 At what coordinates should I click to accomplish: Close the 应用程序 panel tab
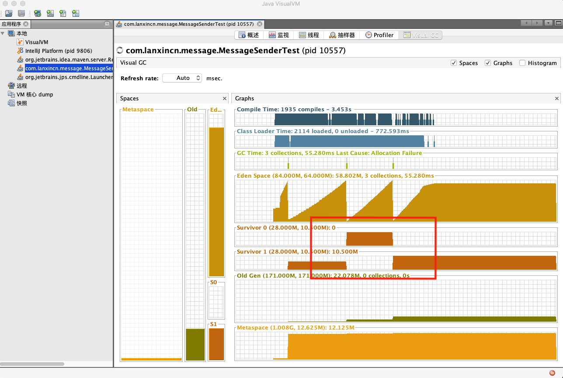26,24
